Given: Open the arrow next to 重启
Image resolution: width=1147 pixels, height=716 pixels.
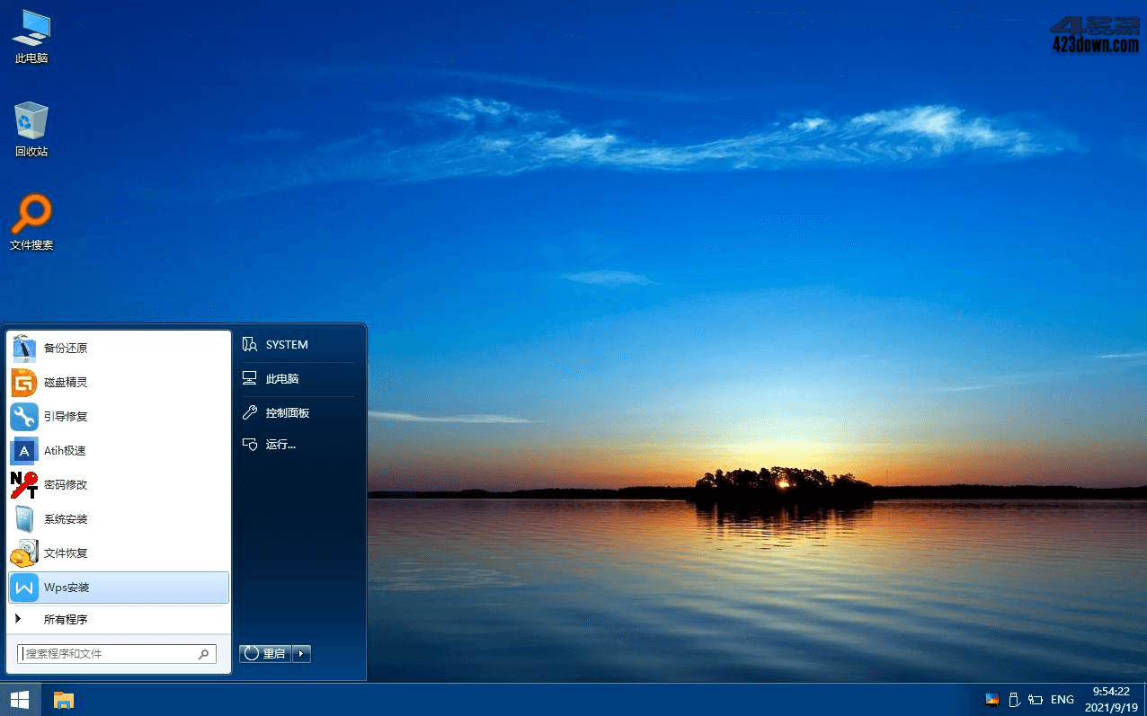Looking at the screenshot, I should coord(302,654).
